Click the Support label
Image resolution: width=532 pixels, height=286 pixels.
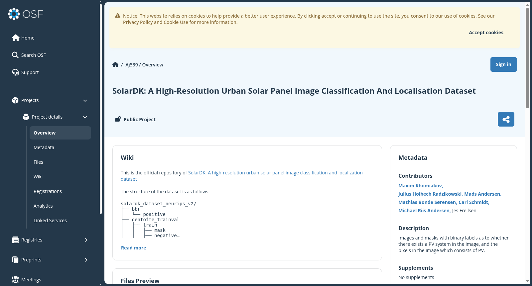click(30, 72)
